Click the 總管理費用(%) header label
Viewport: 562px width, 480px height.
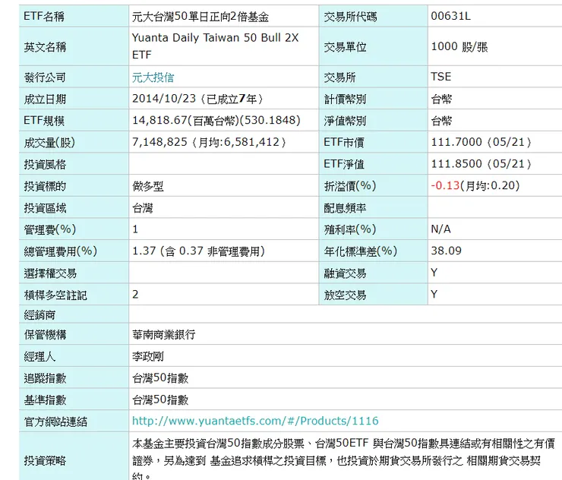pos(60,251)
